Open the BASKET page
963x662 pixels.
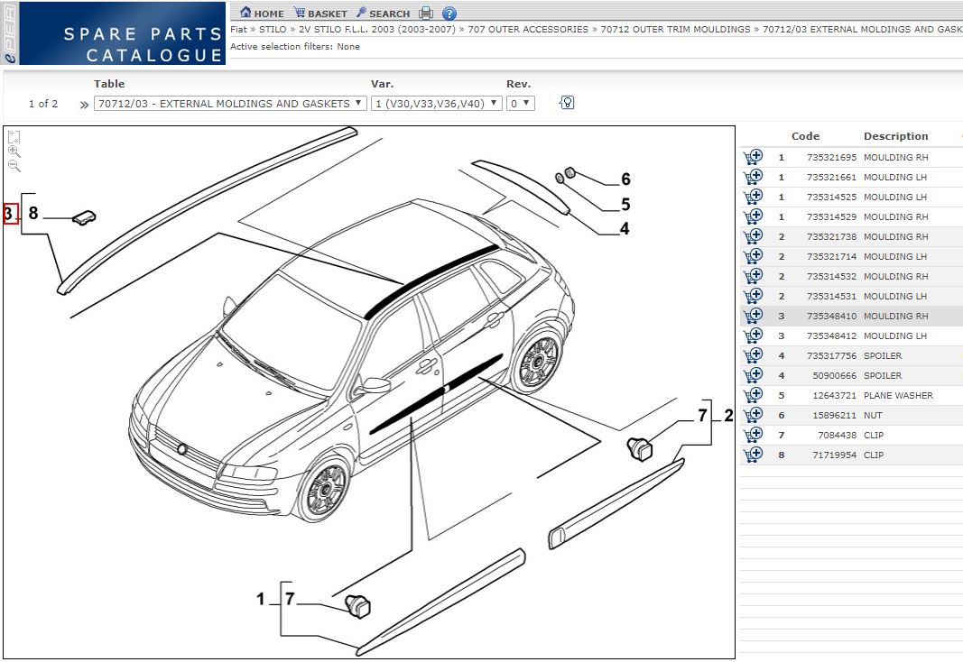[320, 13]
